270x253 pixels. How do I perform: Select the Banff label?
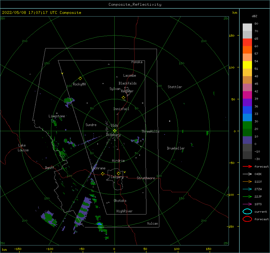(x=49, y=168)
